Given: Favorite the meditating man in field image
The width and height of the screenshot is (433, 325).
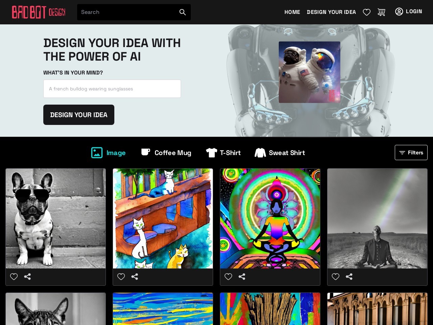Looking at the screenshot, I should coord(336,277).
